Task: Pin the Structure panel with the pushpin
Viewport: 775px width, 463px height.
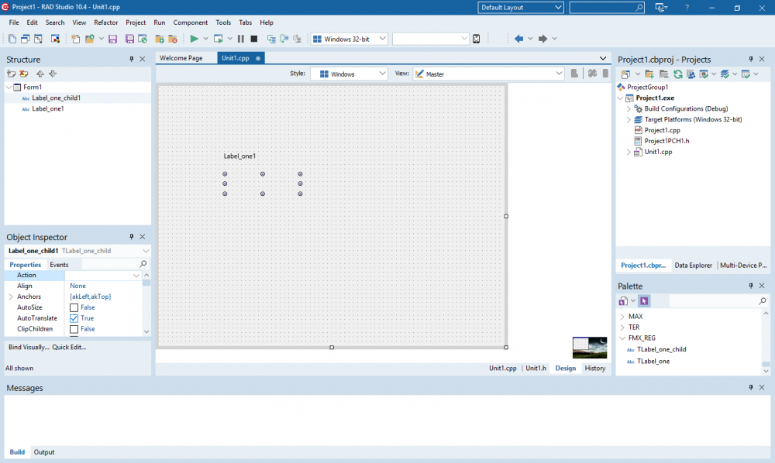Action: pyautogui.click(x=132, y=60)
